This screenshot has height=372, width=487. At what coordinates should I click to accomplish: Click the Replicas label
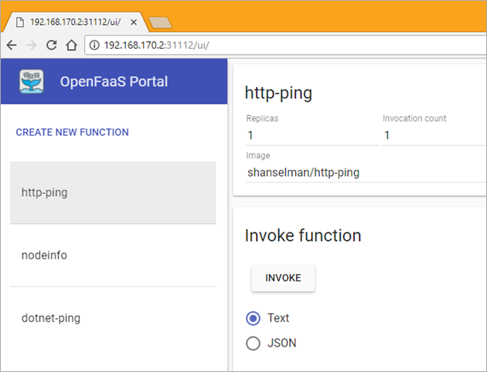tap(262, 118)
